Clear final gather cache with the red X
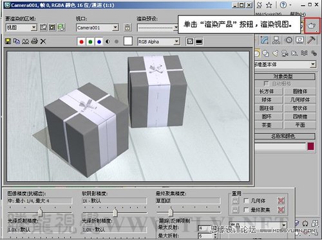The image size is (322, 240). pyautogui.click(x=281, y=210)
